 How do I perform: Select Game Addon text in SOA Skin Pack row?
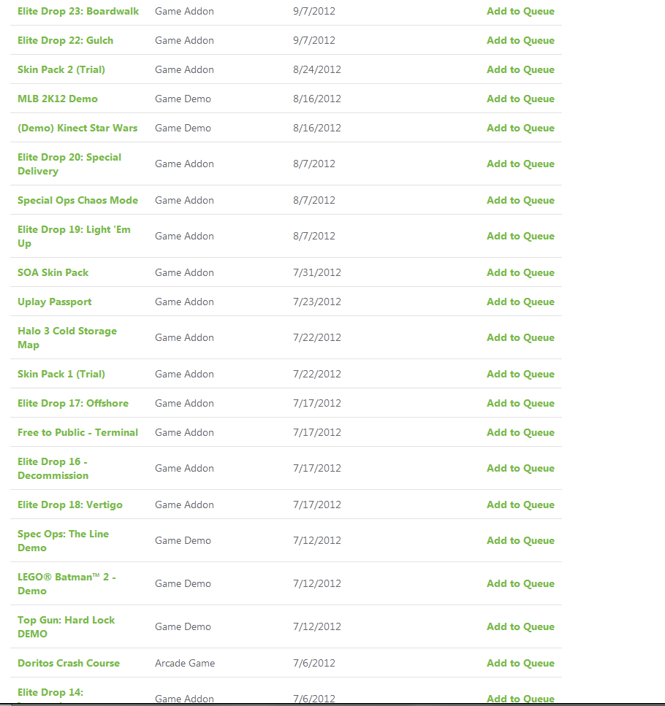[184, 273]
